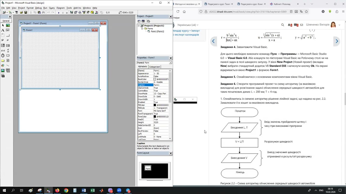
Task: Choose the CheckBox control in the toolbox
Action: (x=3, y=40)
